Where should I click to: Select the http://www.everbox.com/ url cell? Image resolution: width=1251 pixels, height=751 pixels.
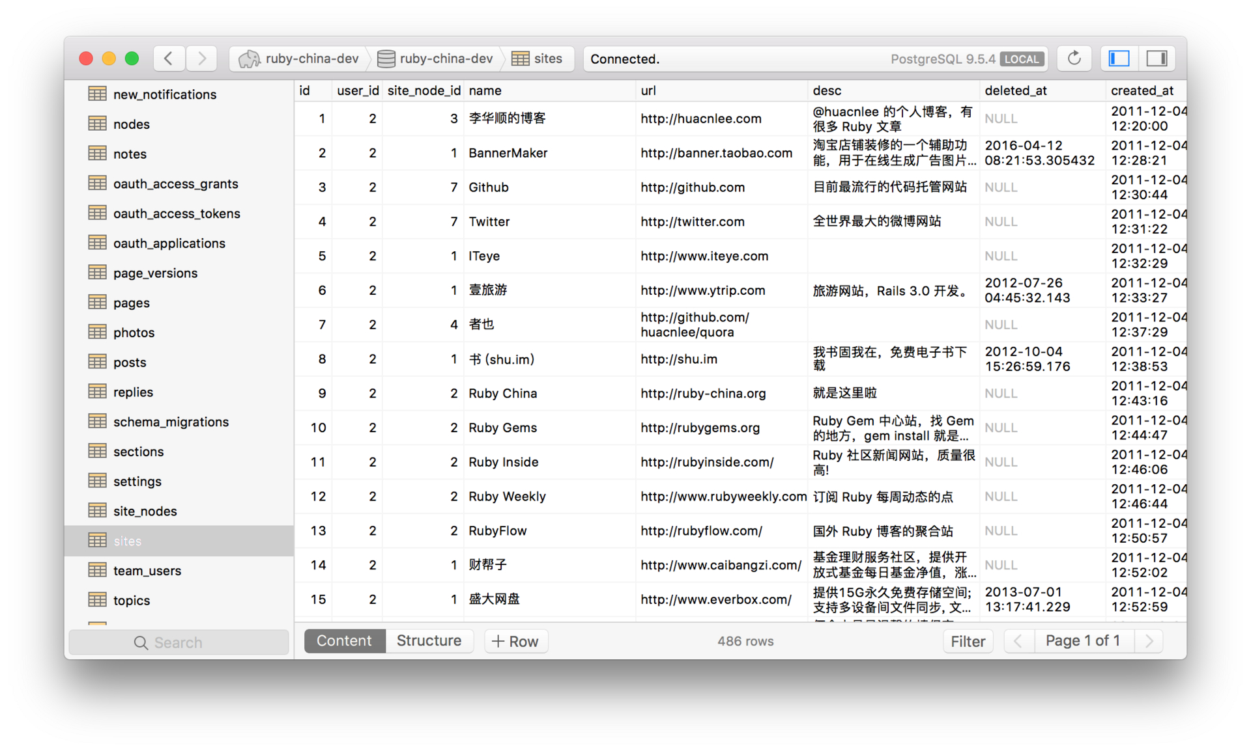point(721,599)
